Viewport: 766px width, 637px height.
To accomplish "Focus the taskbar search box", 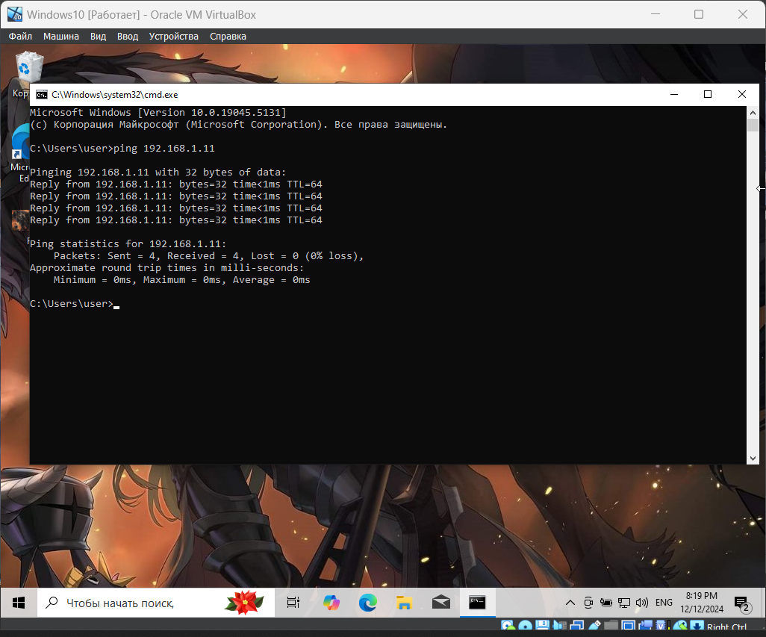I will tap(155, 603).
